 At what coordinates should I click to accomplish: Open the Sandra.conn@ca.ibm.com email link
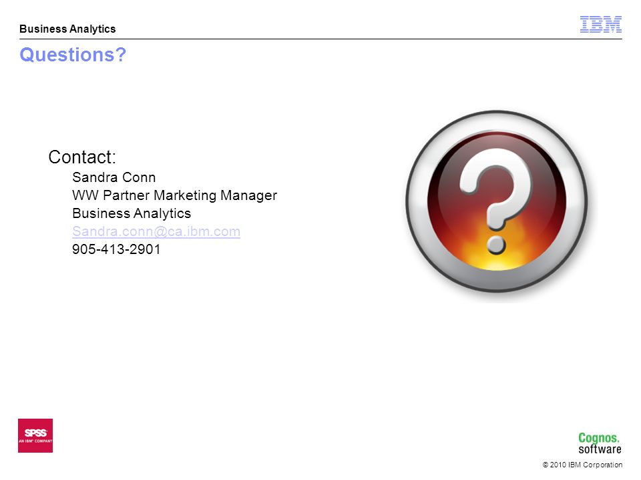[x=156, y=231]
